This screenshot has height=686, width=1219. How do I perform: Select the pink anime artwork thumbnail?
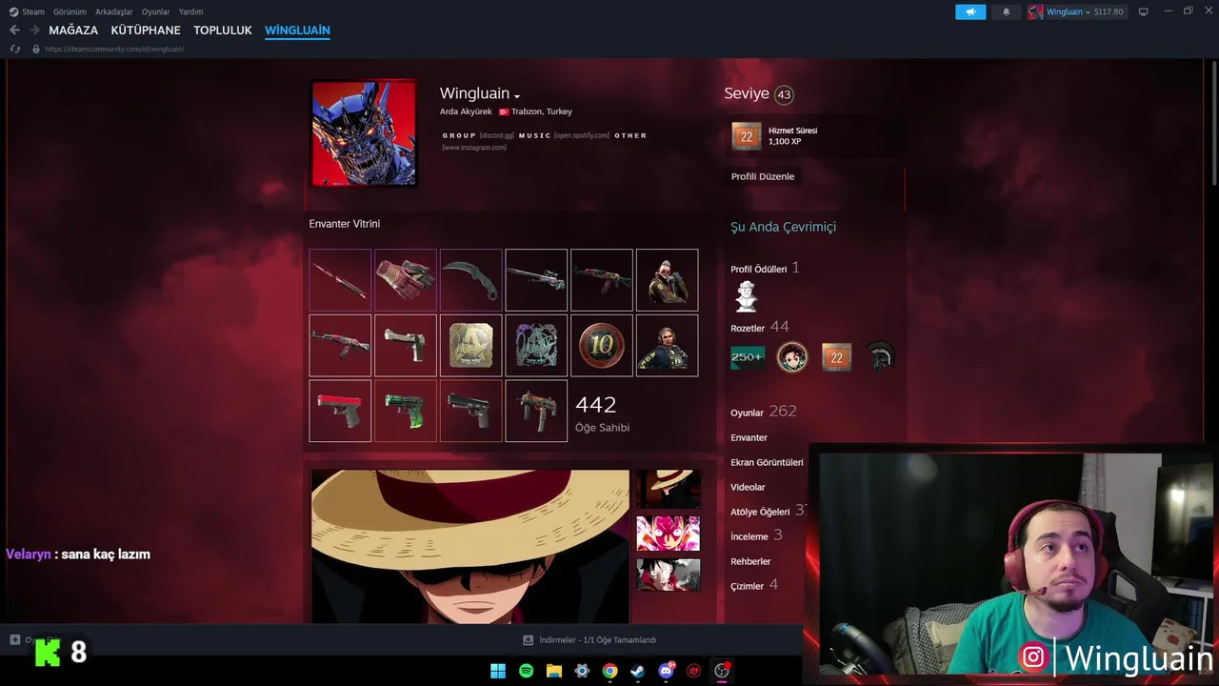(x=668, y=534)
